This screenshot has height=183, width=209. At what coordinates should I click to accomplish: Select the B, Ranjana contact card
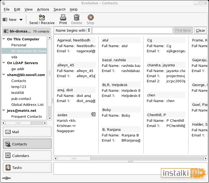[121, 135]
